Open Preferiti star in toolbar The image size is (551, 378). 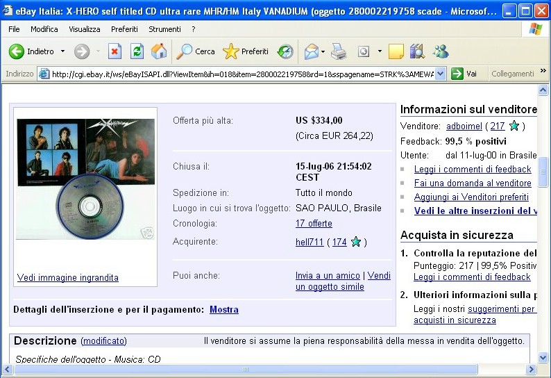230,51
